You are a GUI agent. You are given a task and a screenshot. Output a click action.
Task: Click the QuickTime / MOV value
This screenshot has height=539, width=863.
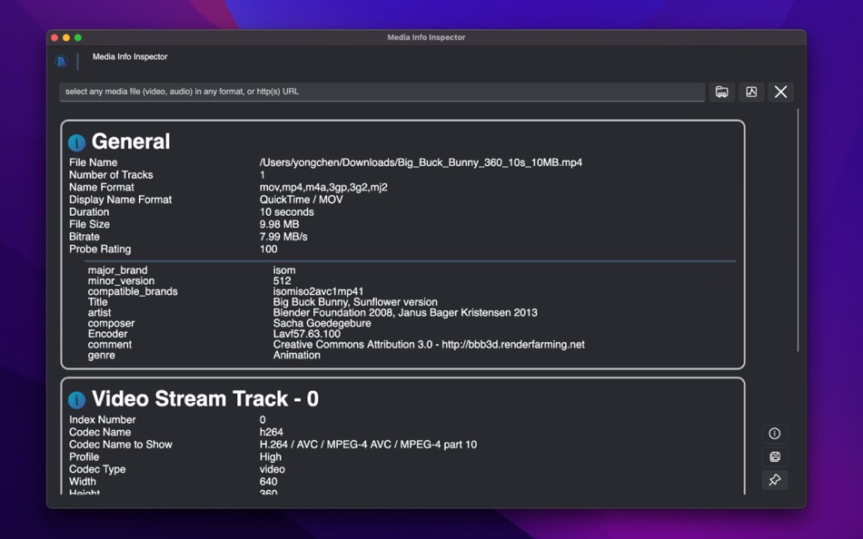301,200
